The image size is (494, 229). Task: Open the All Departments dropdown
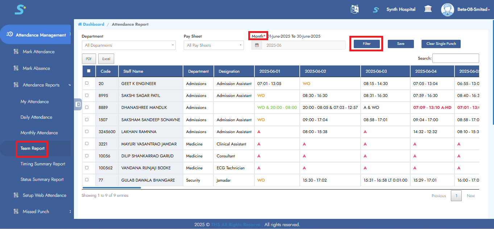click(x=129, y=45)
